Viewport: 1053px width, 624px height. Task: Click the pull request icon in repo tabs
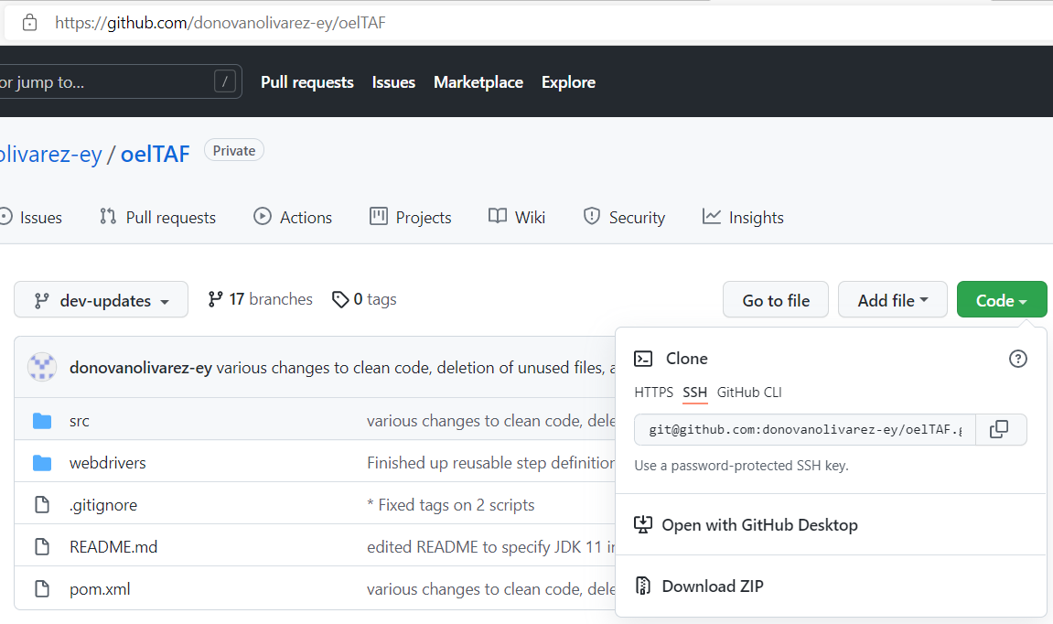point(107,216)
